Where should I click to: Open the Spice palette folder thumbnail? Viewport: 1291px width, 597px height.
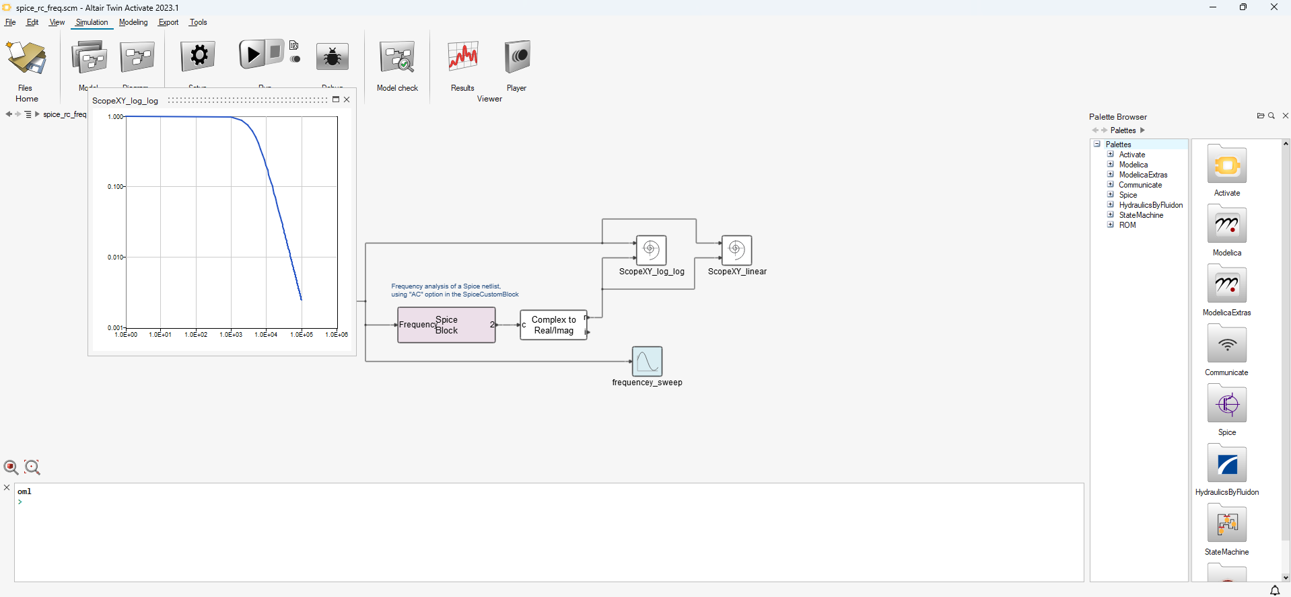click(x=1227, y=403)
